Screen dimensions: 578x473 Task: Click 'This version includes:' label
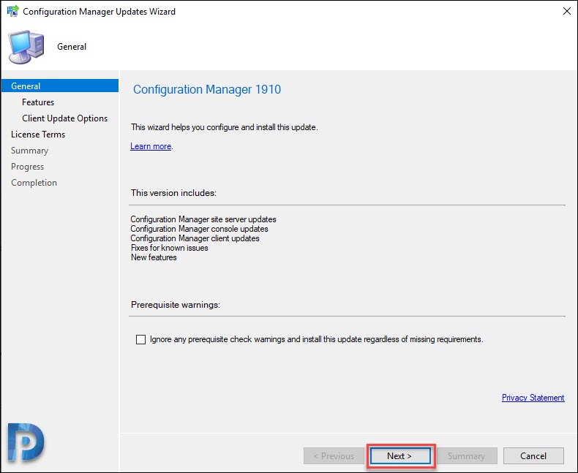(x=173, y=193)
